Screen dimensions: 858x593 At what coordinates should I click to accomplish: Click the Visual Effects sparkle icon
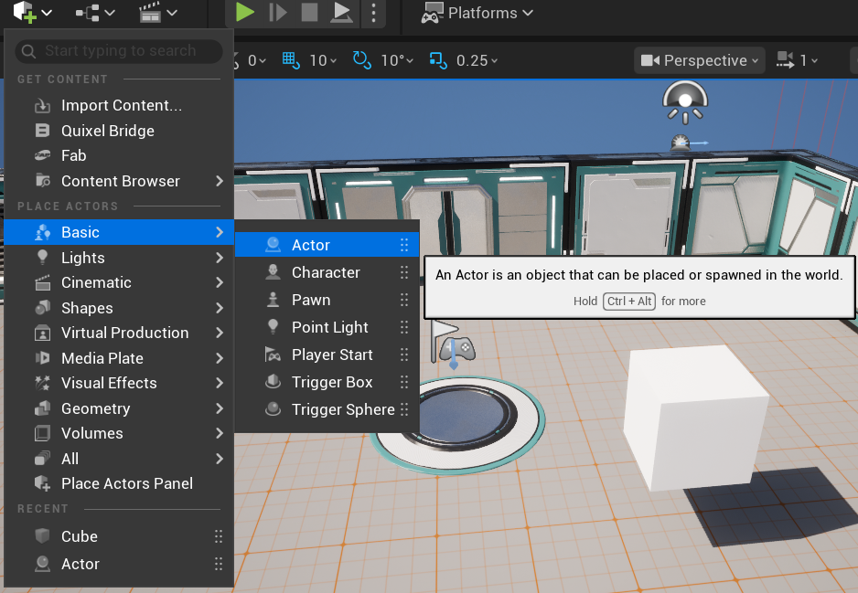42,383
